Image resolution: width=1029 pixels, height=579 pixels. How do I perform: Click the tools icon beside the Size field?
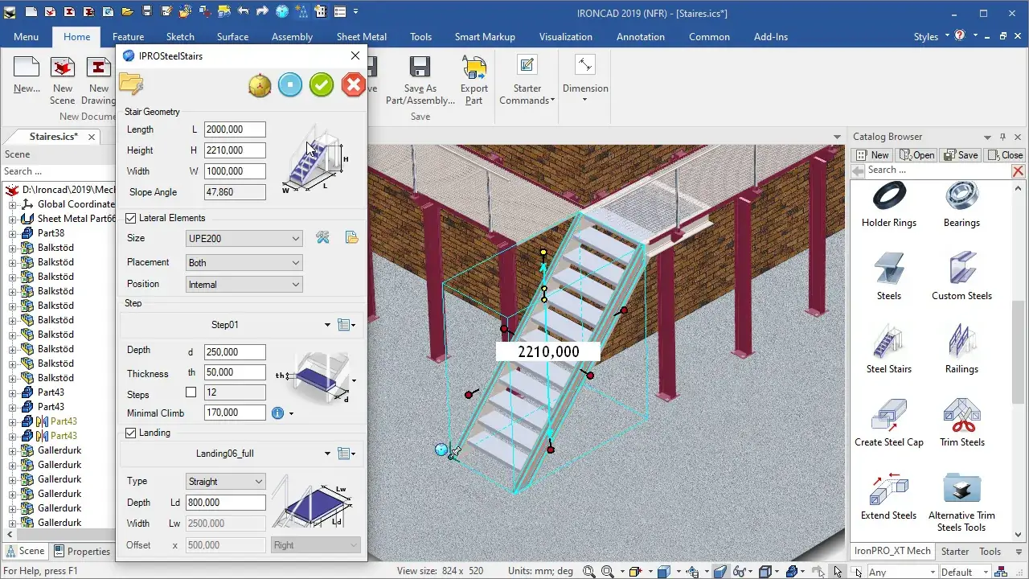pos(322,238)
